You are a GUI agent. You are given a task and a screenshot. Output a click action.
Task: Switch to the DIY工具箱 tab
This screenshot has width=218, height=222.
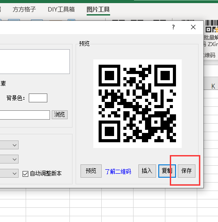click(61, 10)
